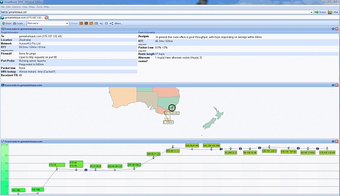Open the Tools menu in menu bar
Image resolution: width=340 pixels, height=196 pixels.
click(x=39, y=7)
